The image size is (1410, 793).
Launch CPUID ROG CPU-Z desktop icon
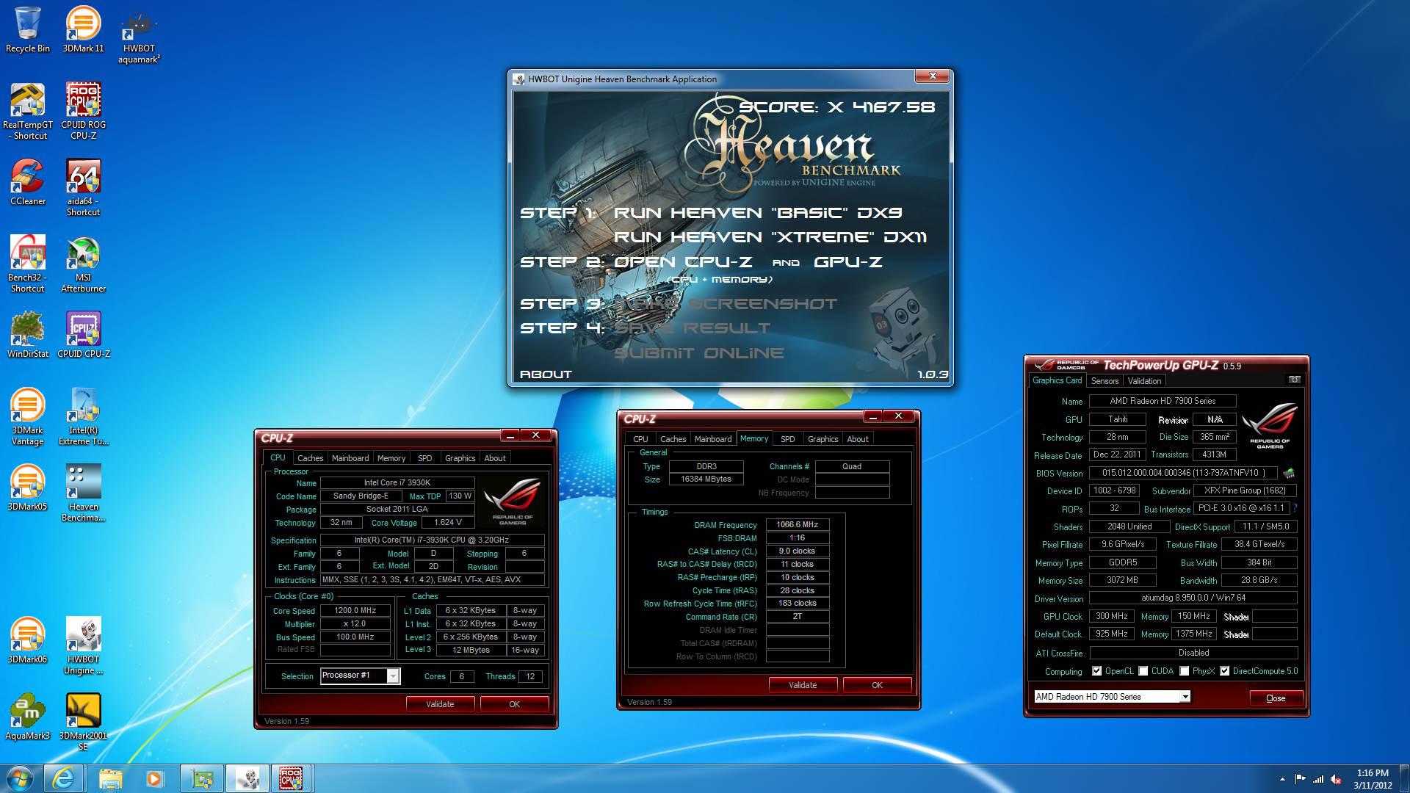click(83, 111)
